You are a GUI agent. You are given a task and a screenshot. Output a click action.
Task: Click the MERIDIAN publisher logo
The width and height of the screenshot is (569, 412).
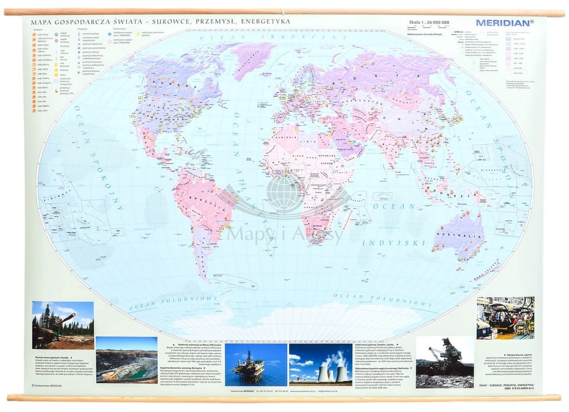coord(504,23)
